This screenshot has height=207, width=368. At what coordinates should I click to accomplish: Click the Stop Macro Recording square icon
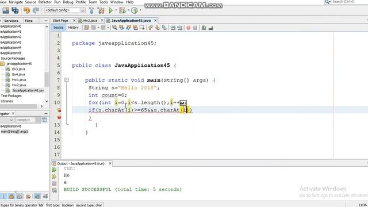tap(195, 28)
